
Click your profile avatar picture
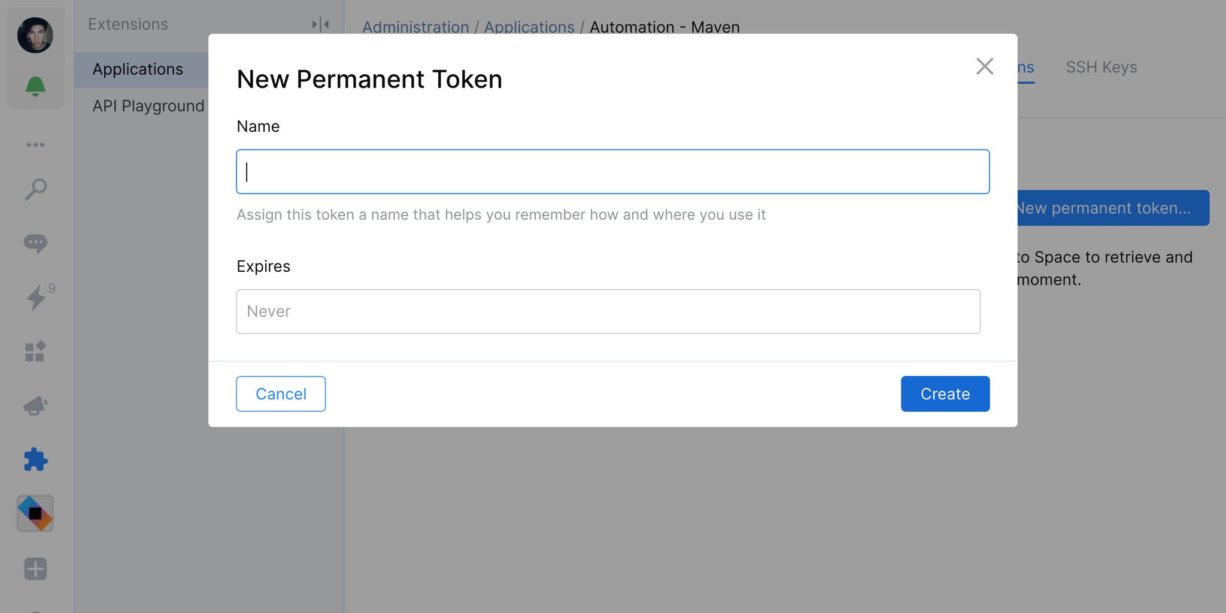point(35,35)
